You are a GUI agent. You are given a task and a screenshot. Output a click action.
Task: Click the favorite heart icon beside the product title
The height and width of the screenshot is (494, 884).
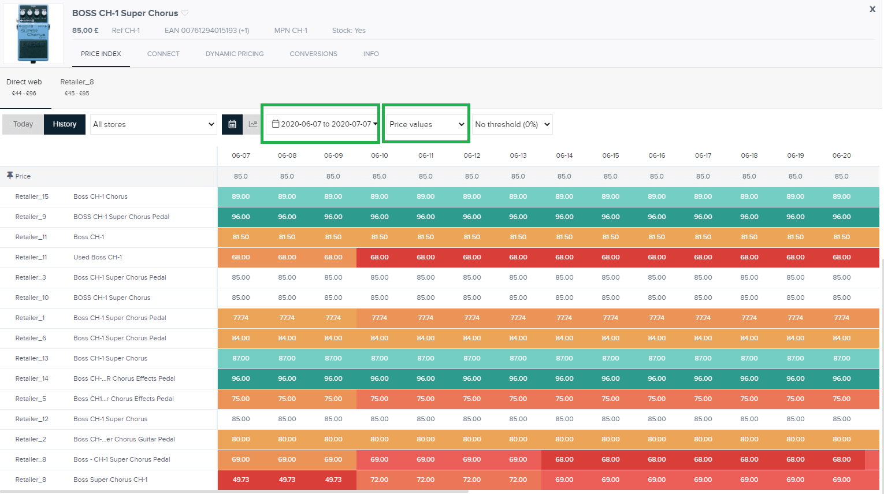pos(185,13)
